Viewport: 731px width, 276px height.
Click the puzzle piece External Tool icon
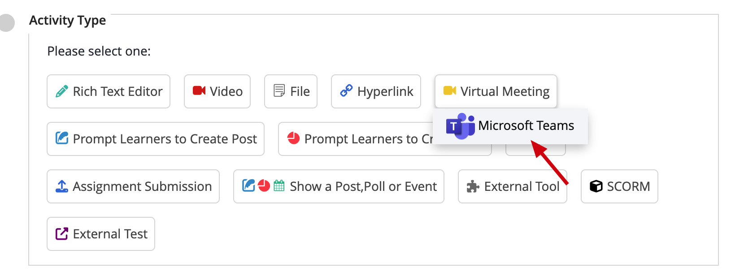tap(473, 186)
